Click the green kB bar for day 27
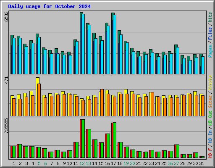The height and width of the screenshot is (168, 215). click(178, 151)
